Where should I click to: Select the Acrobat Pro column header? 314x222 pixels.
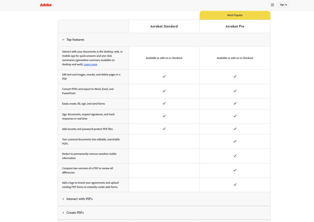(x=235, y=26)
